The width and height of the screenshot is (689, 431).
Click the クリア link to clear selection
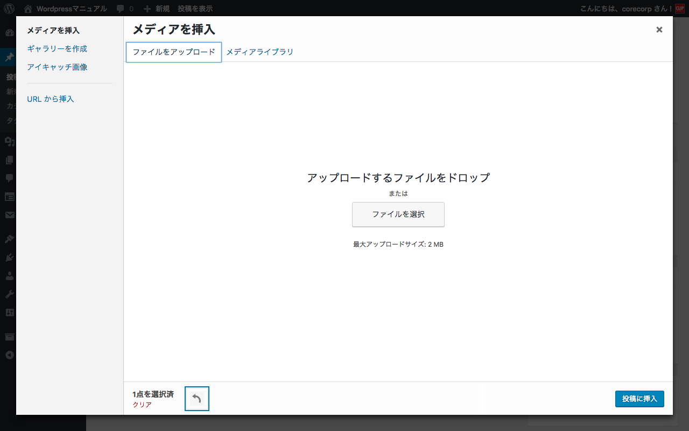pyautogui.click(x=142, y=405)
